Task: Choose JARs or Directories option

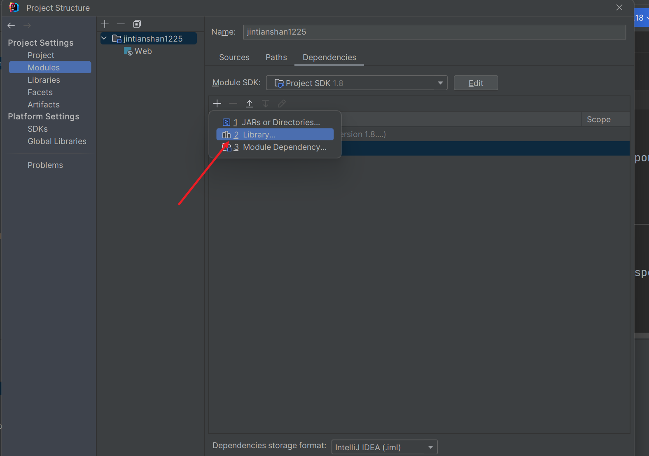Action: click(275, 122)
